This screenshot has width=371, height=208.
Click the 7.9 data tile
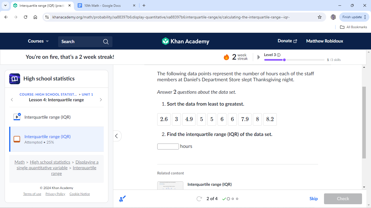coord(245,119)
